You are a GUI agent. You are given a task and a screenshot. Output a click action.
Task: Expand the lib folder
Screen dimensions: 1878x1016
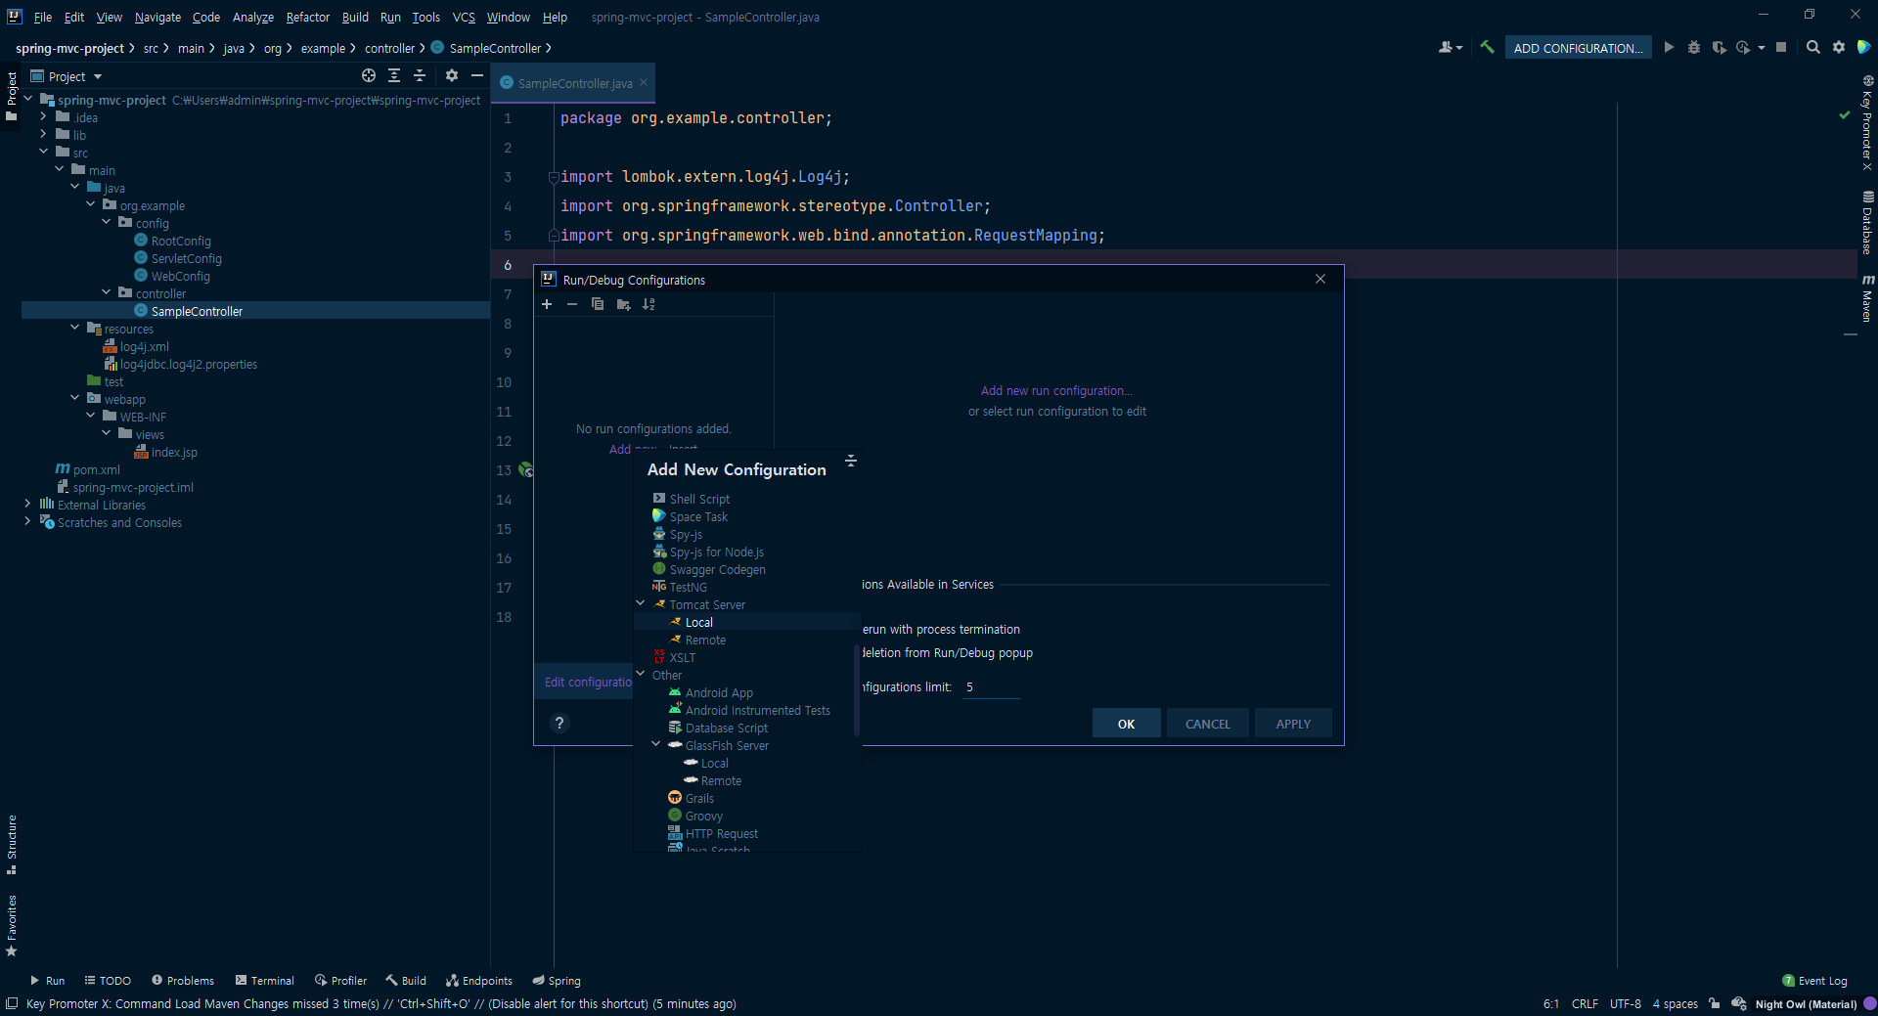(x=43, y=134)
